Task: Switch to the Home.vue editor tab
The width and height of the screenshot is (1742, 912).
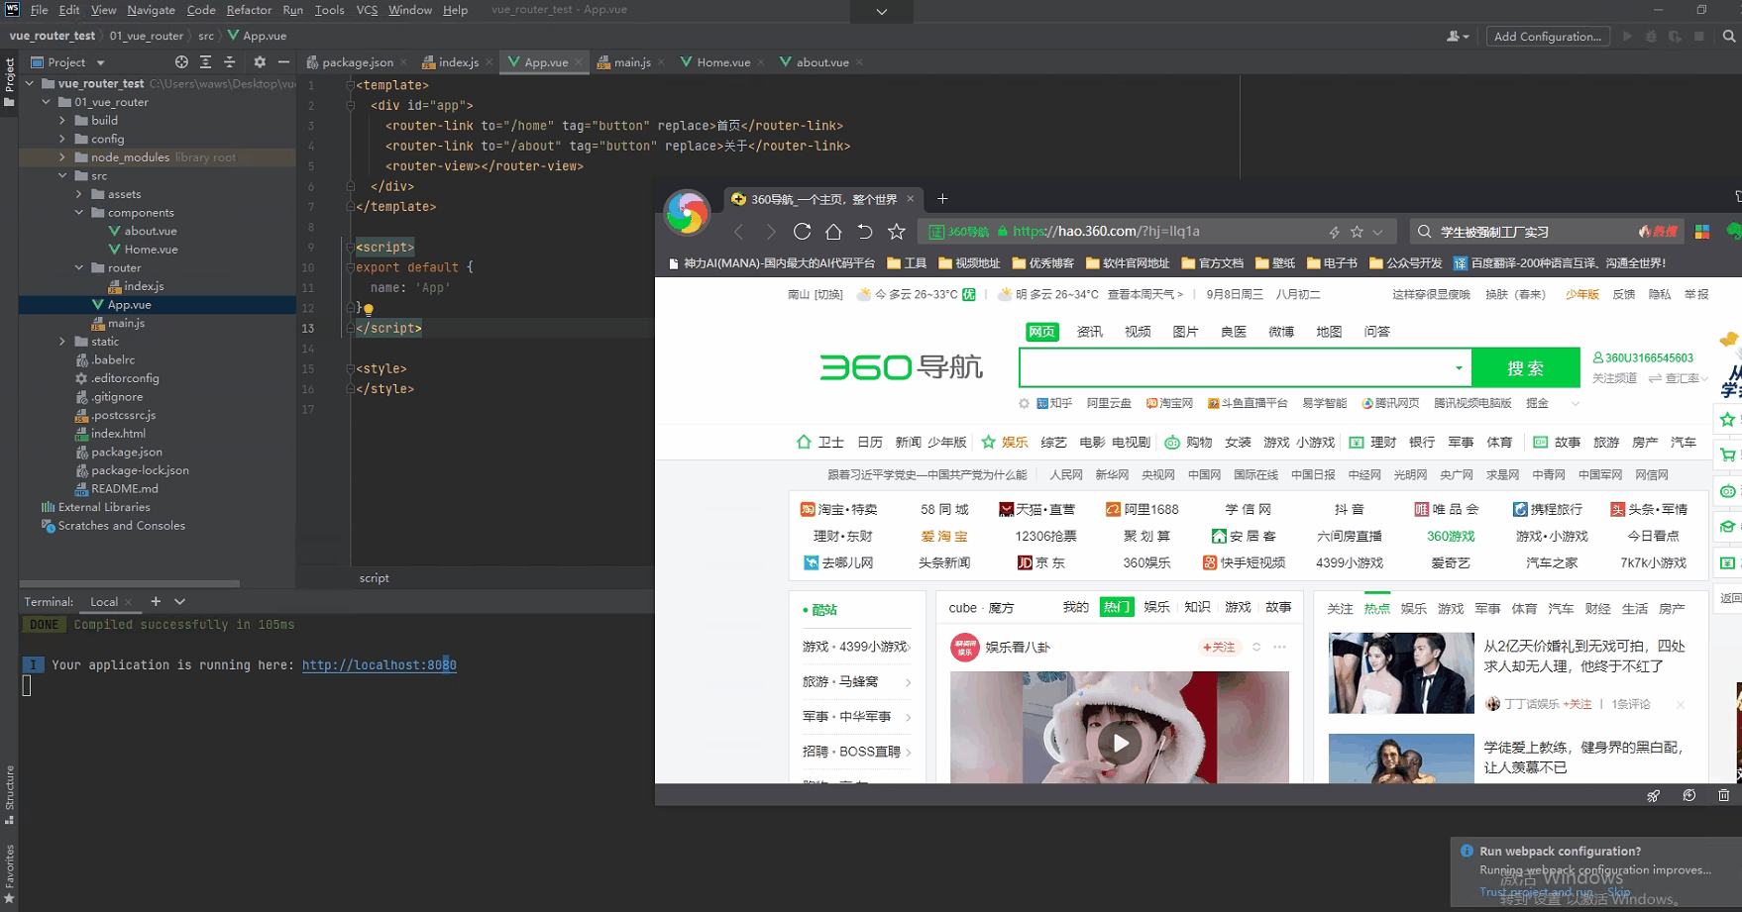Action: 722,62
